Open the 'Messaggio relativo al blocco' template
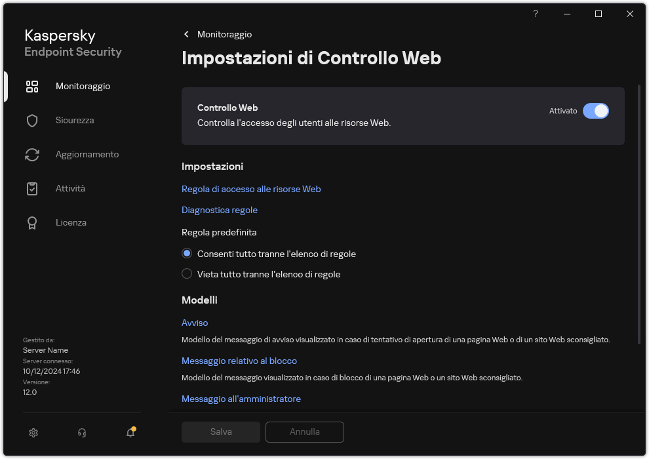 click(x=239, y=361)
